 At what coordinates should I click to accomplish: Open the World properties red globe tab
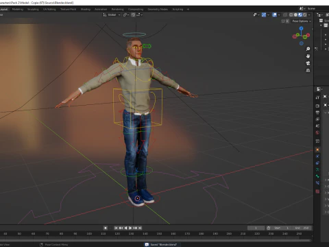(x=317, y=132)
